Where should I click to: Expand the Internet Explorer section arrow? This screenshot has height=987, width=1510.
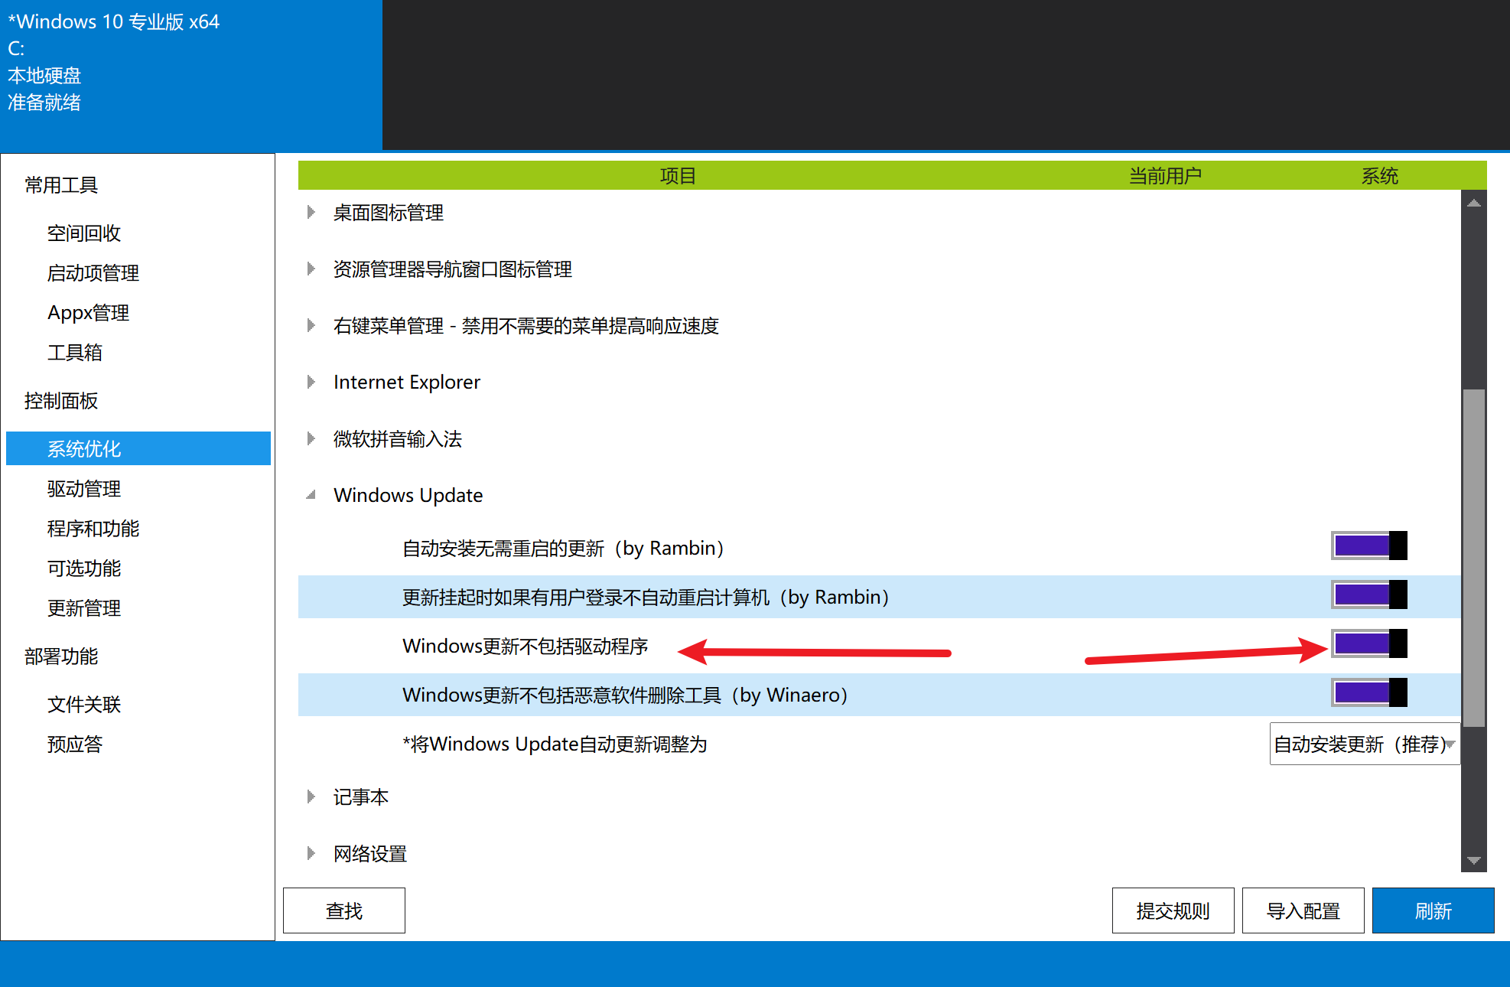click(311, 382)
